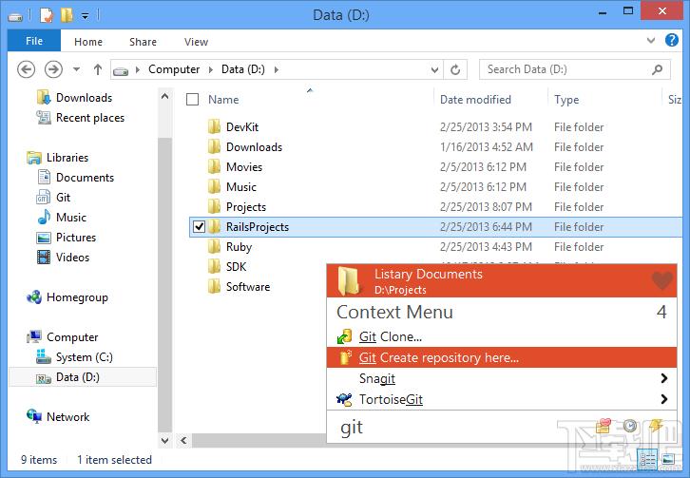690x478 pixels.
Task: Click the Software folder icon
Action: 214,287
